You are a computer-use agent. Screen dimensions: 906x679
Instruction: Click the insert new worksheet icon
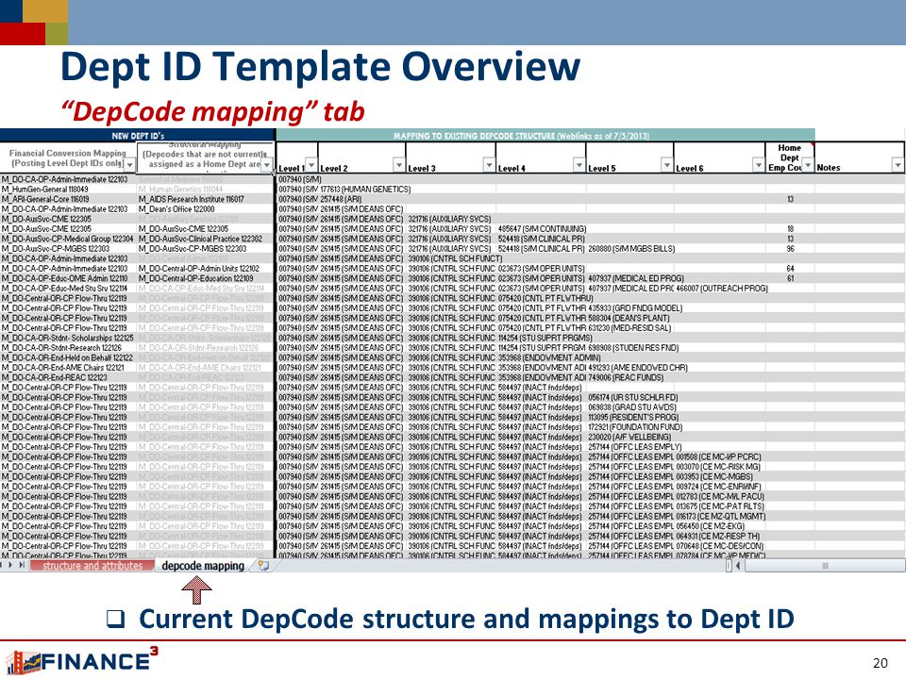[x=263, y=566]
